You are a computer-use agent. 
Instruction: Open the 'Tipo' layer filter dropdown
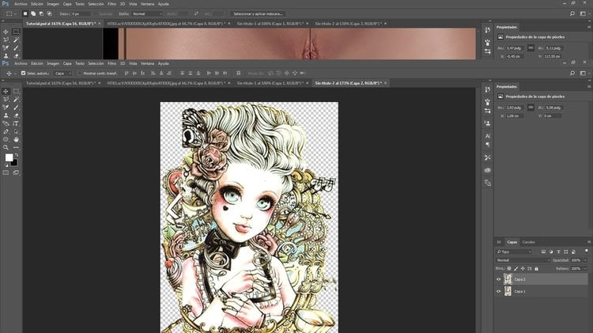tap(515, 252)
